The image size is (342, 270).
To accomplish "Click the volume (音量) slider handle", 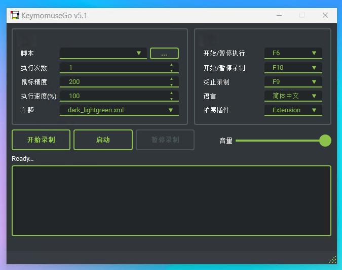I will click(x=325, y=141).
